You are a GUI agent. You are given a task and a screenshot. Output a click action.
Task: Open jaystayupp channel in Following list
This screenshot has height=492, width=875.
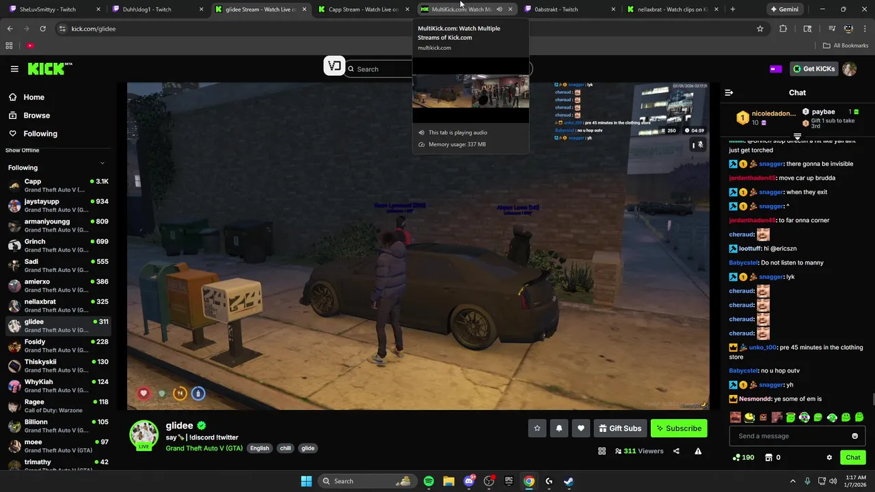(58, 206)
